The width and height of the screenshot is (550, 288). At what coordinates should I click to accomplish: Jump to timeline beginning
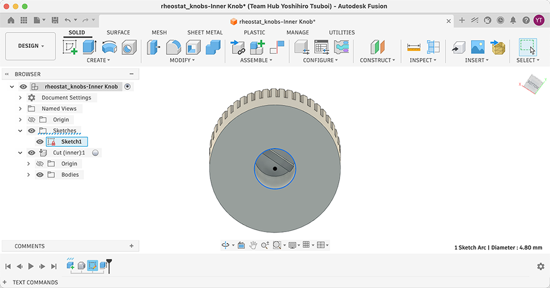[x=8, y=267]
